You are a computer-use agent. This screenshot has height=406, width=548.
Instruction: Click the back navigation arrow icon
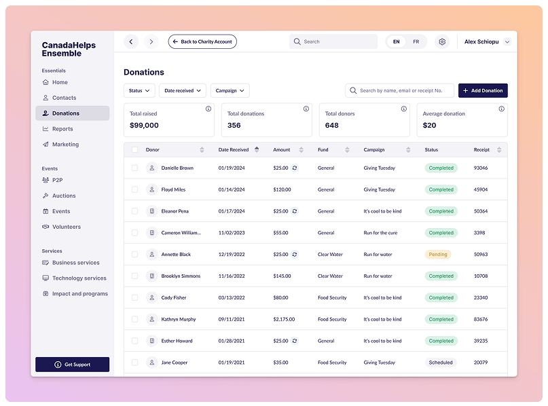click(x=131, y=42)
